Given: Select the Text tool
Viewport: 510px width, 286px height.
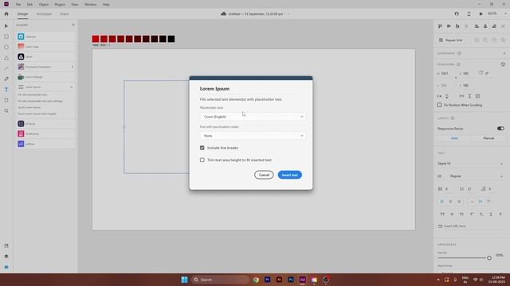Looking at the screenshot, I should tap(6, 90).
